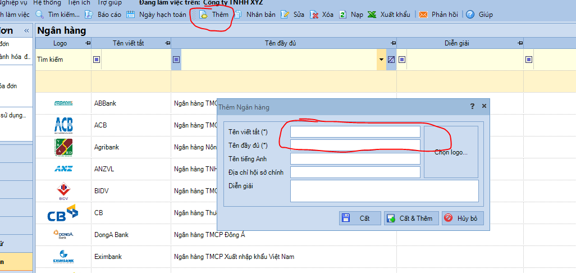
Task: Toggle pin on the Logo column
Action: (87, 43)
